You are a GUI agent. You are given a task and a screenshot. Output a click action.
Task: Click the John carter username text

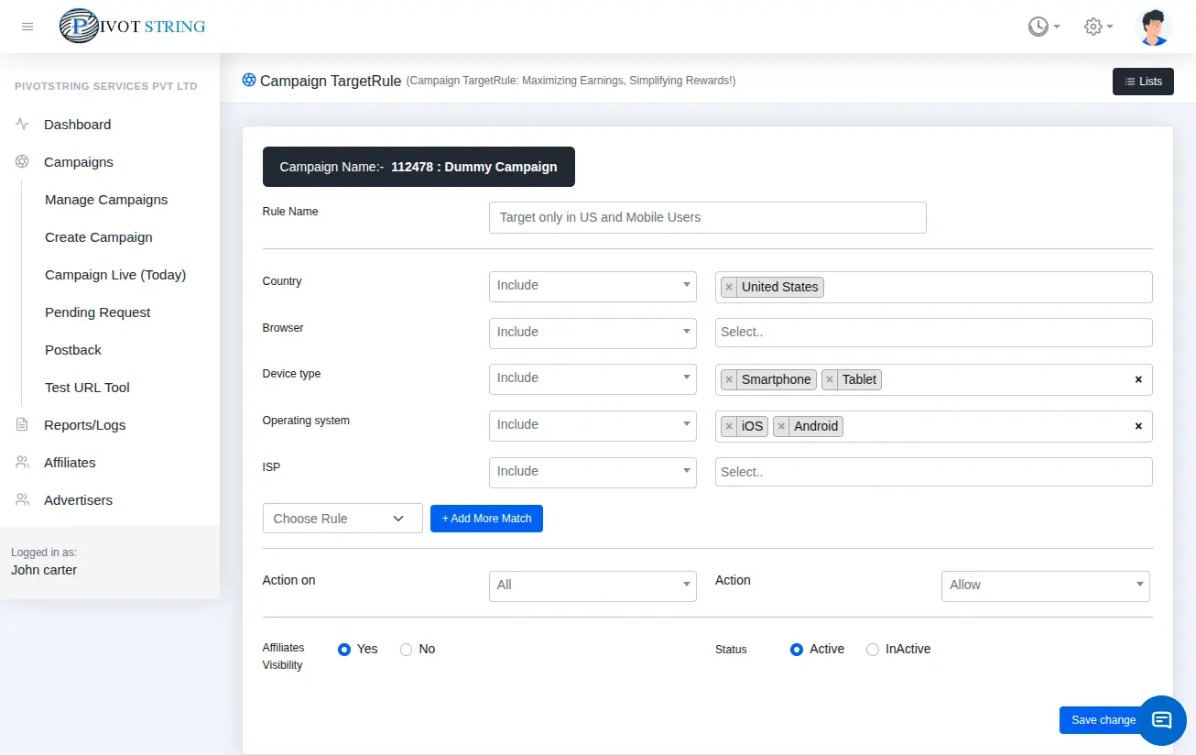tap(44, 570)
